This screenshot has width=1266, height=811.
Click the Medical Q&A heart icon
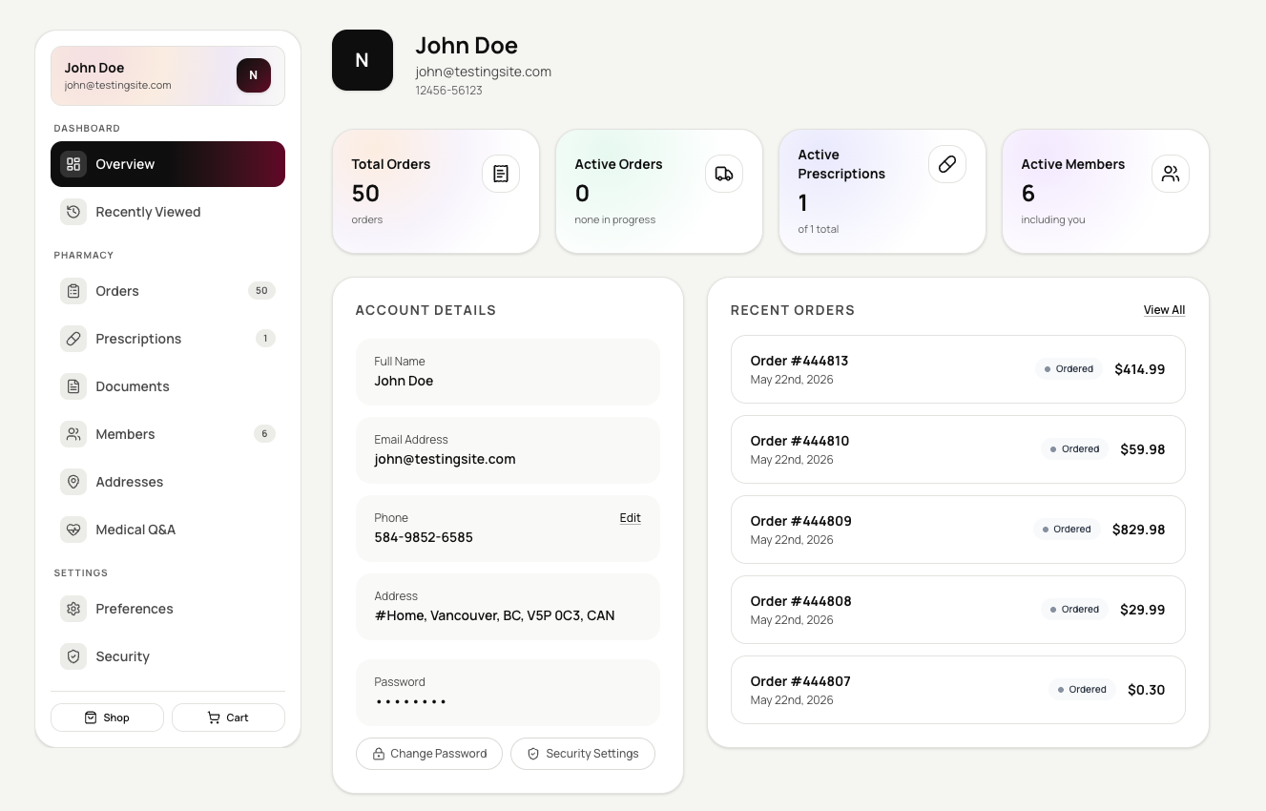point(73,530)
